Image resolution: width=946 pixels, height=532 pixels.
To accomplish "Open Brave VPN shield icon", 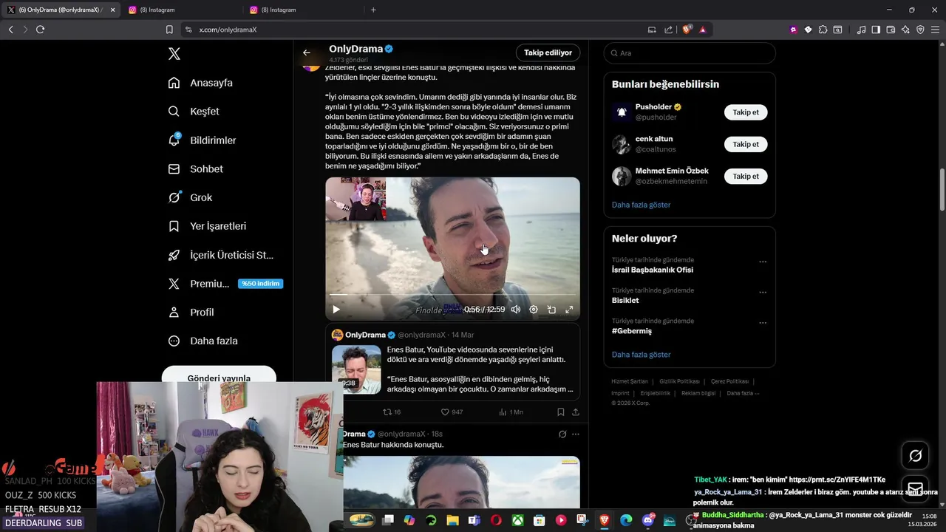I will pos(920,30).
